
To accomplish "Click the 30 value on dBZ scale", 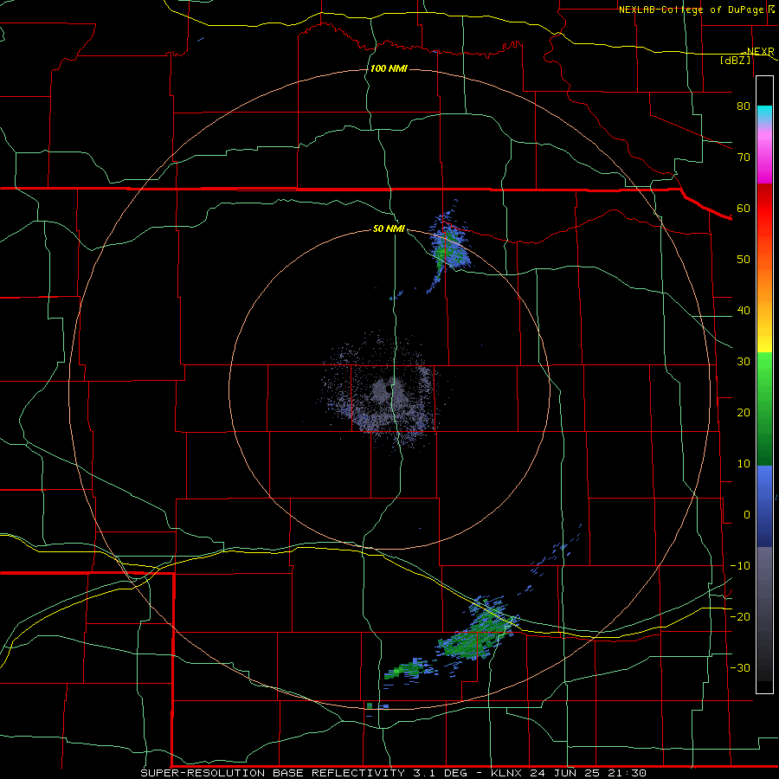I will [744, 362].
